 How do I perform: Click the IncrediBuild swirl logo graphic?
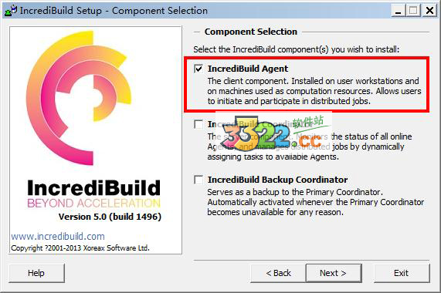[x=79, y=98]
